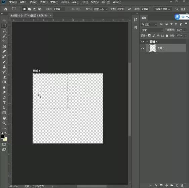Image resolution: width=189 pixels, height=188 pixels.
Task: Open the opacity slider dropdown arrow
Action: point(185,30)
